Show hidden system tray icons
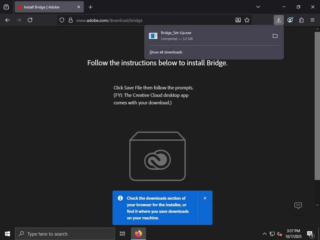Image resolution: width=320 pixels, height=240 pixels. tap(264, 234)
